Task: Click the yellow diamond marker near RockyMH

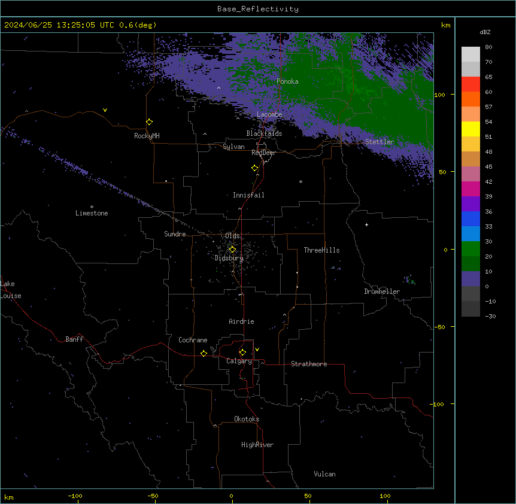Action: tap(150, 122)
